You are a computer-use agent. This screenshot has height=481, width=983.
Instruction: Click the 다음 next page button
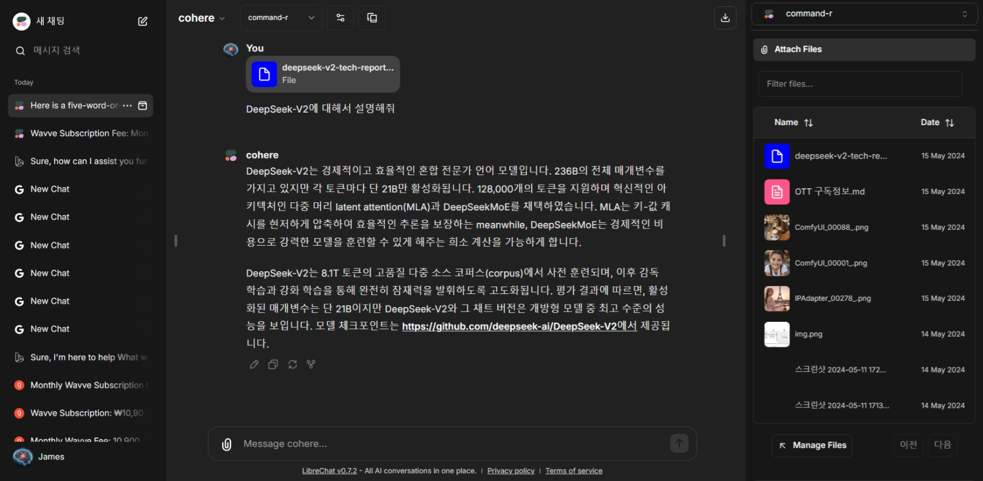tap(943, 445)
